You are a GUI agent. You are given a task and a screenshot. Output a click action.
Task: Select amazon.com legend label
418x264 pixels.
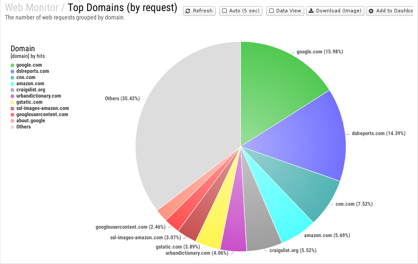pos(30,83)
